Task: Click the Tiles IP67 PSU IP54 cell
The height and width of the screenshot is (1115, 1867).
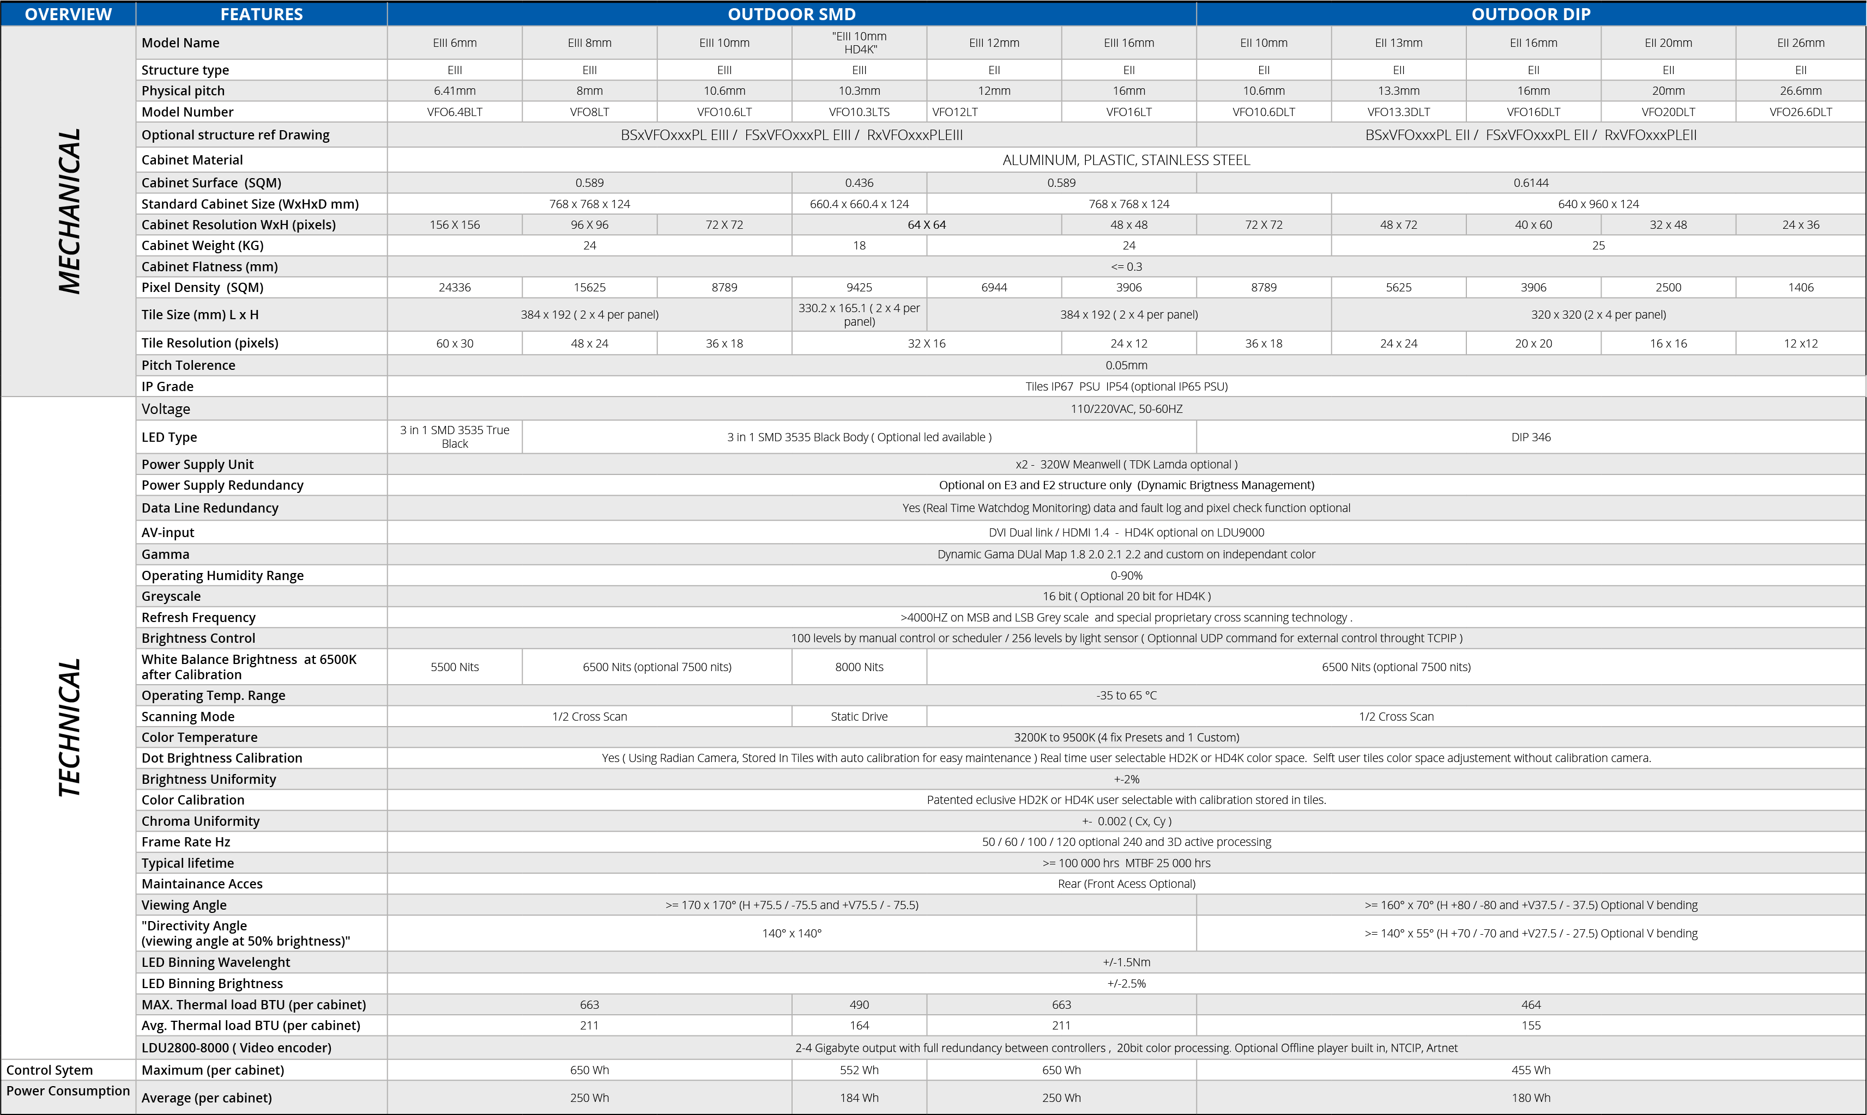Action: 1126,386
